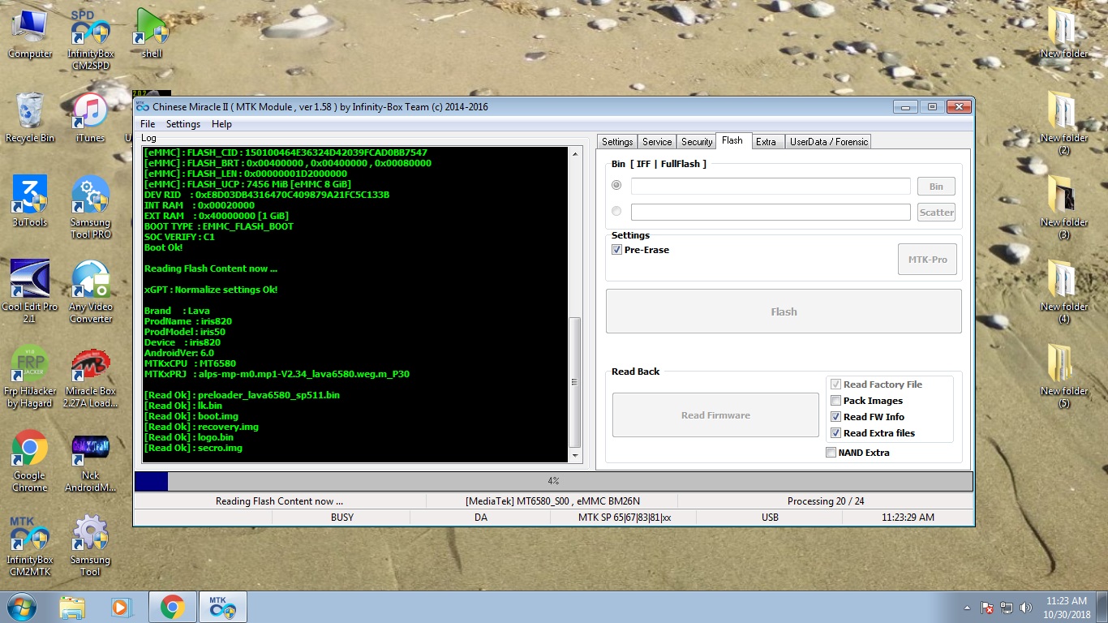
Task: Click the Show desktop strip
Action: tap(1102, 607)
